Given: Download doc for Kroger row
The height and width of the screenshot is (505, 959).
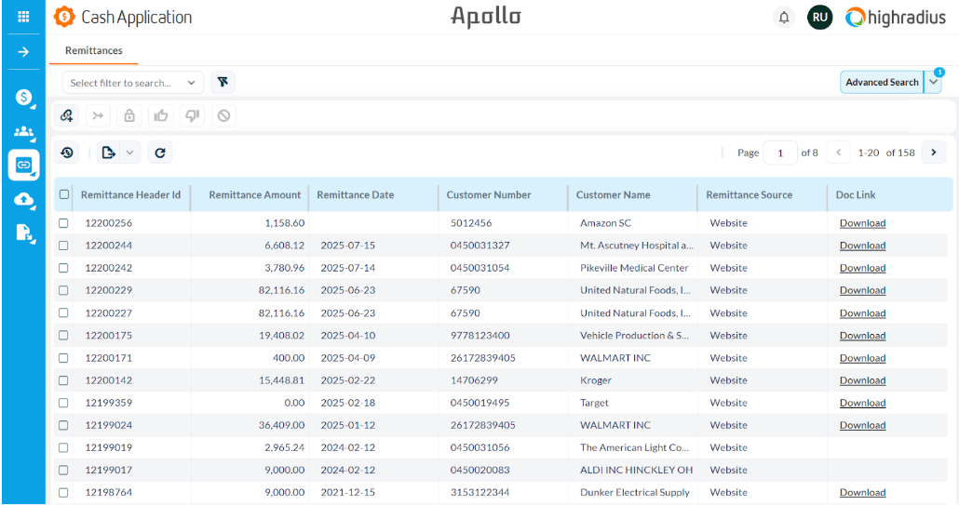Looking at the screenshot, I should pyautogui.click(x=862, y=380).
